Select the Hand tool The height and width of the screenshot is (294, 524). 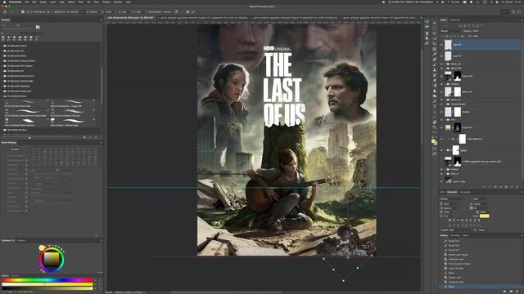pyautogui.click(x=435, y=122)
